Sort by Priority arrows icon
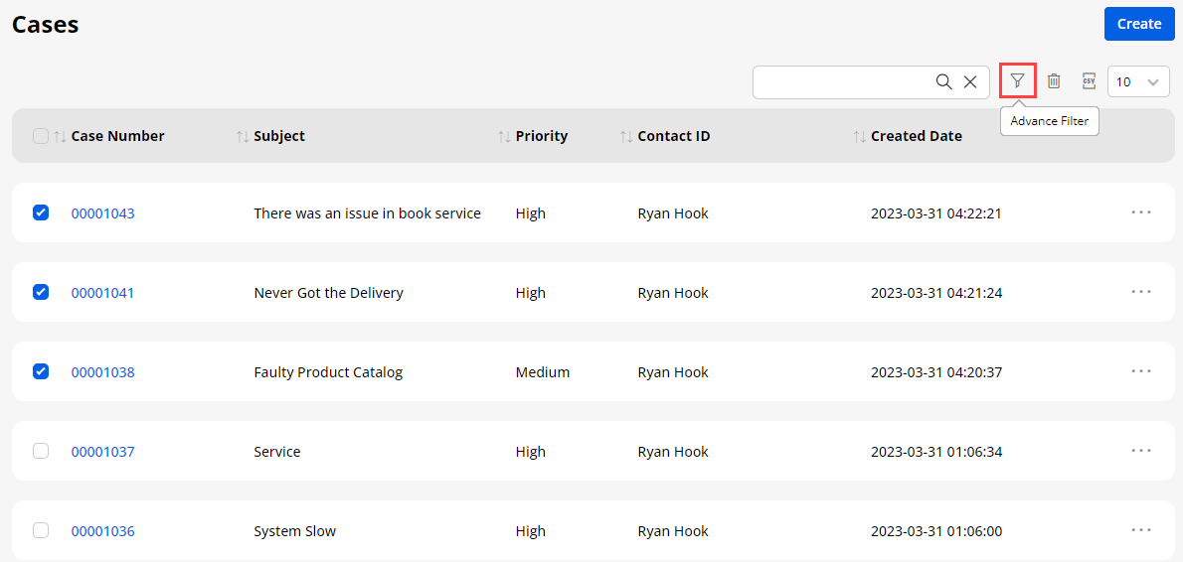This screenshot has height=562, width=1183. (504, 136)
